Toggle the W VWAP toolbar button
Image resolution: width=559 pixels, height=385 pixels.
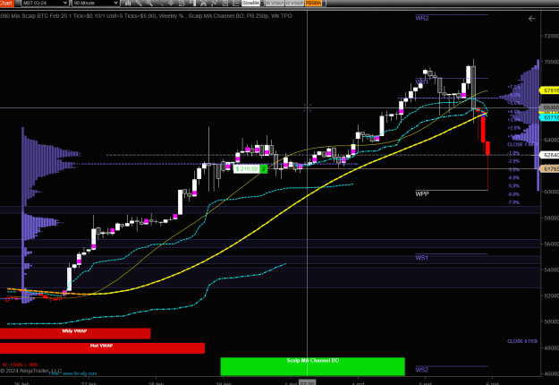(x=294, y=4)
